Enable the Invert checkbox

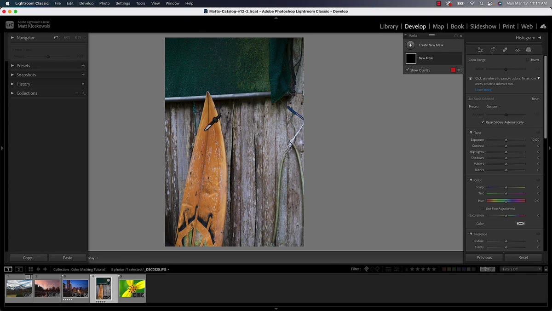pyautogui.click(x=528, y=60)
